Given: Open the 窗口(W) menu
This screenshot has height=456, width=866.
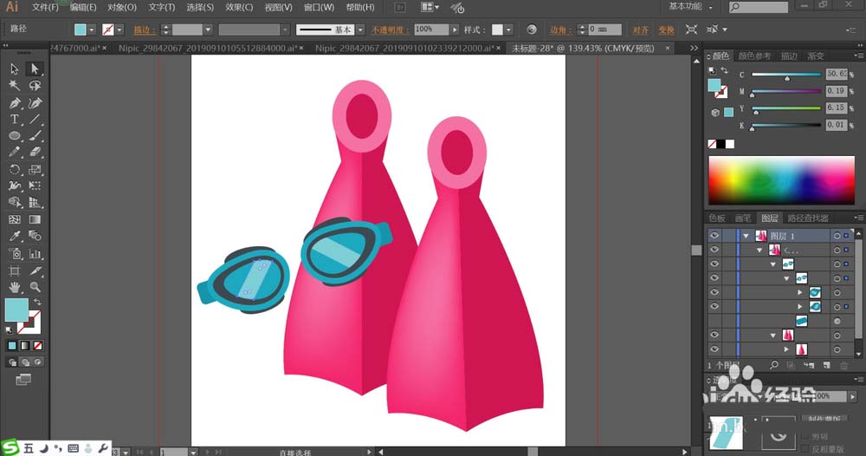Looking at the screenshot, I should click(320, 7).
